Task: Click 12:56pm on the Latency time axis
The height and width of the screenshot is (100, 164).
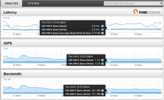Action: [138, 34]
